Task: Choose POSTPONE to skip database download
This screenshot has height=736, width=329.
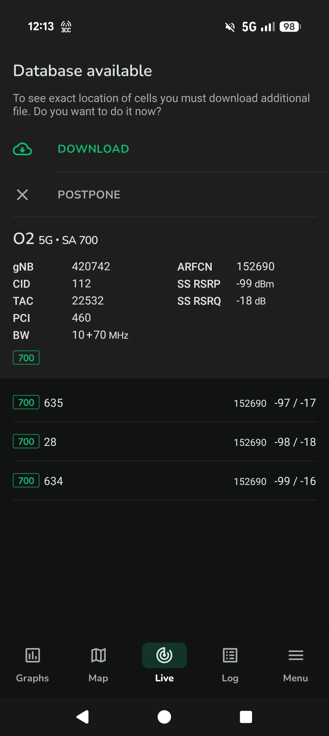Action: [89, 195]
